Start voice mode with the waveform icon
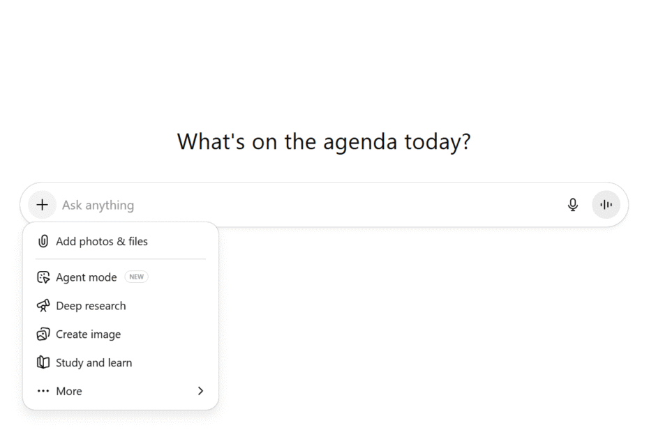 [x=606, y=205]
